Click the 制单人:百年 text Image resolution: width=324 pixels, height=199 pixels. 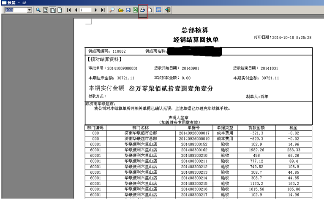[x=257, y=96]
